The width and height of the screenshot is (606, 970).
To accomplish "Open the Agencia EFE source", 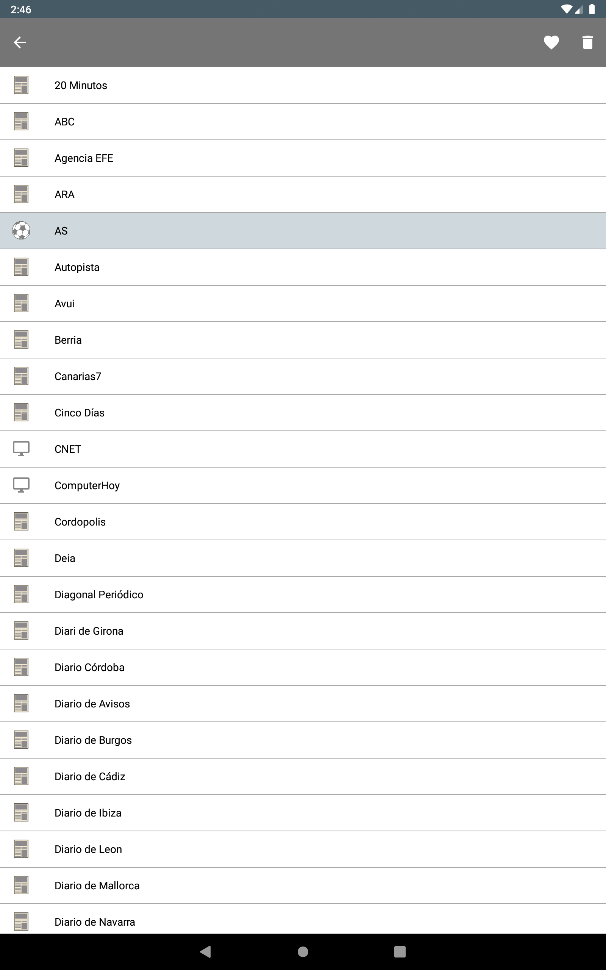I will 303,158.
